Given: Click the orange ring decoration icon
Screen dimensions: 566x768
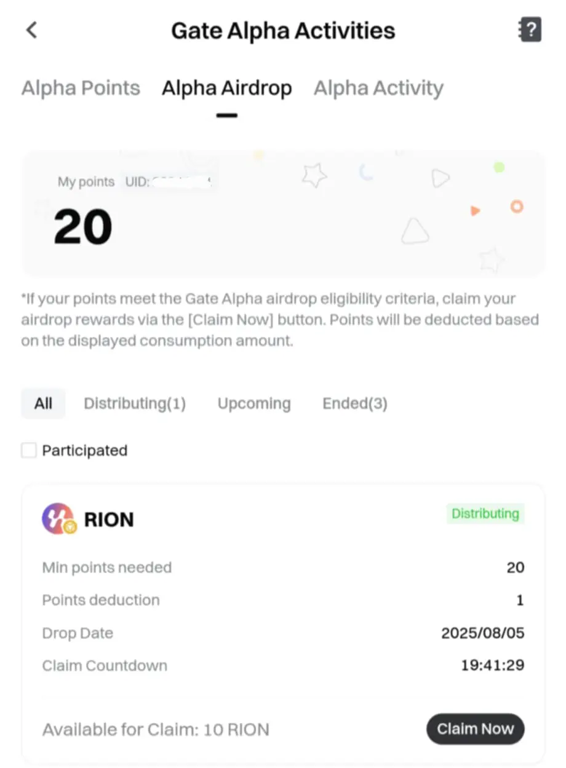Looking at the screenshot, I should pos(516,206).
